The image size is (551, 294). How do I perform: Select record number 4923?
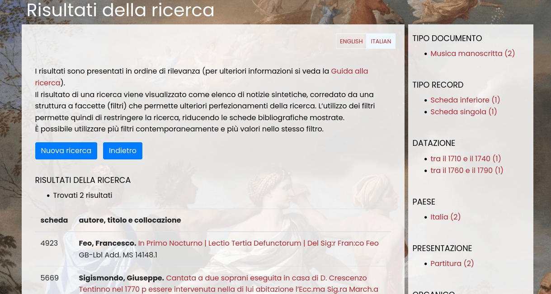point(49,243)
